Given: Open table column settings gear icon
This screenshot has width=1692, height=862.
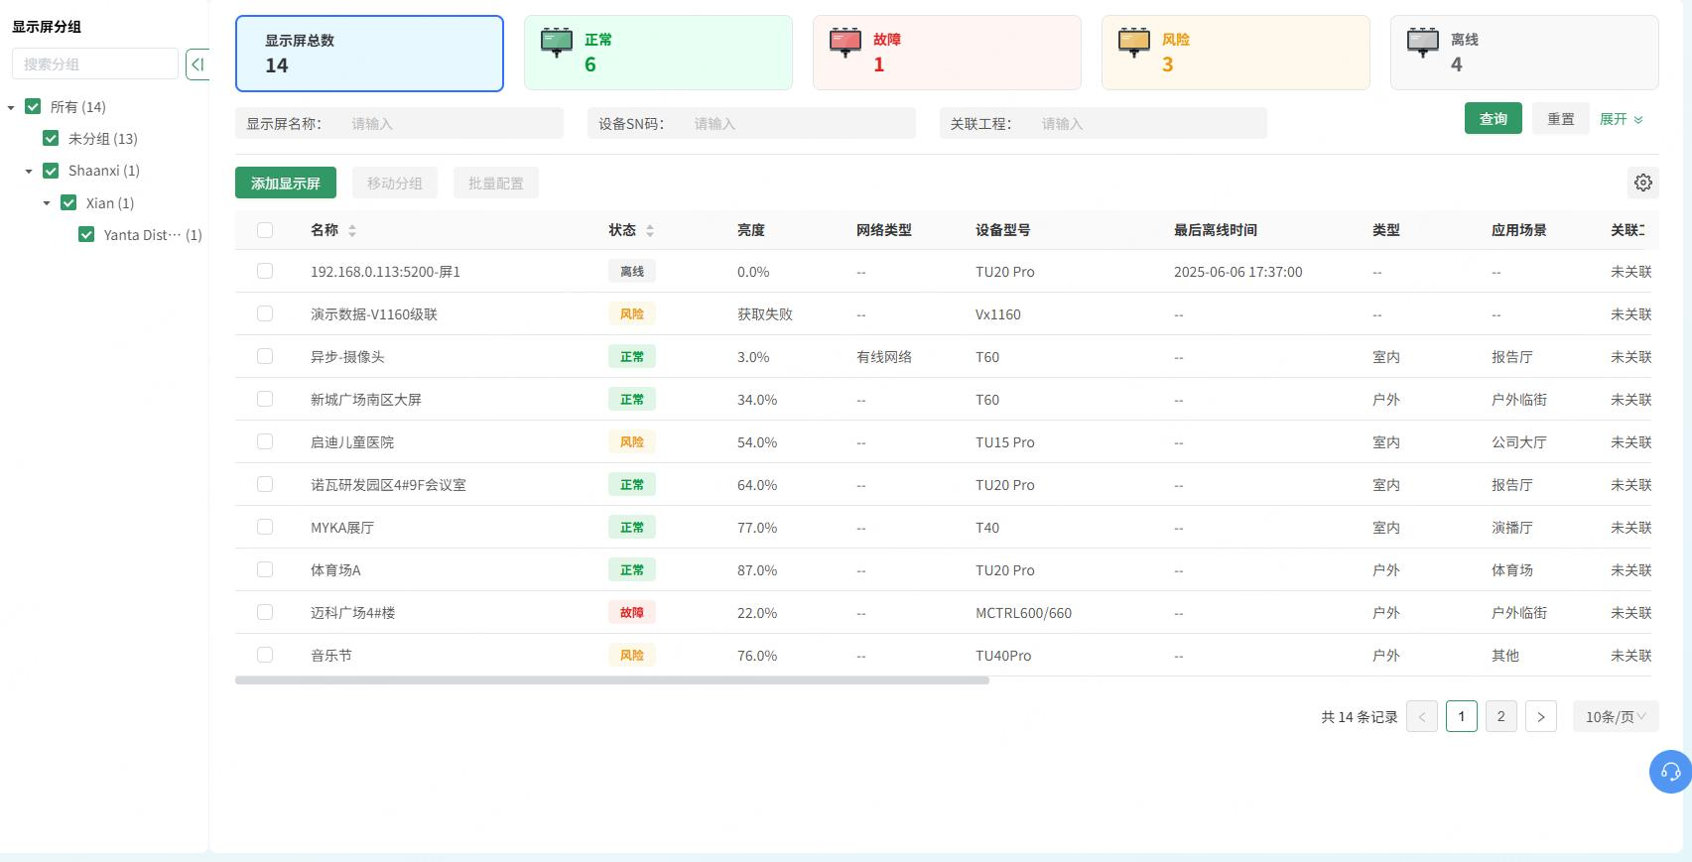Looking at the screenshot, I should click(1643, 183).
